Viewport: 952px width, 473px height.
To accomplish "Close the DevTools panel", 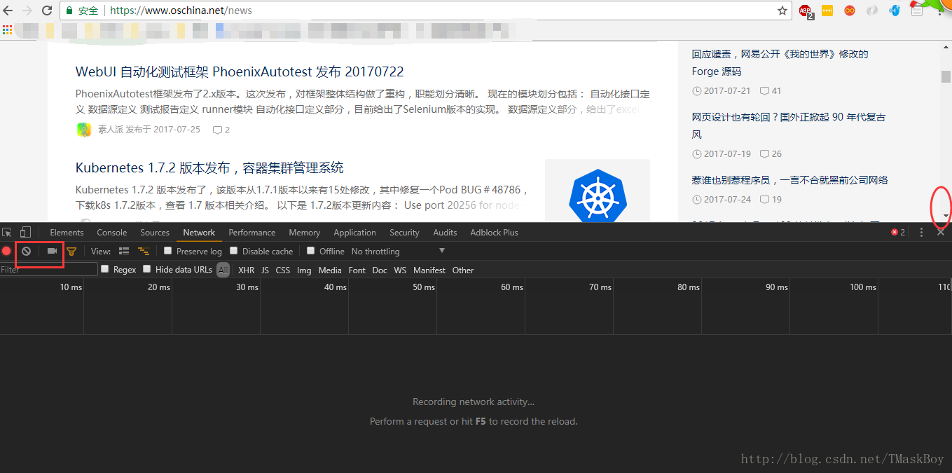I will point(941,232).
